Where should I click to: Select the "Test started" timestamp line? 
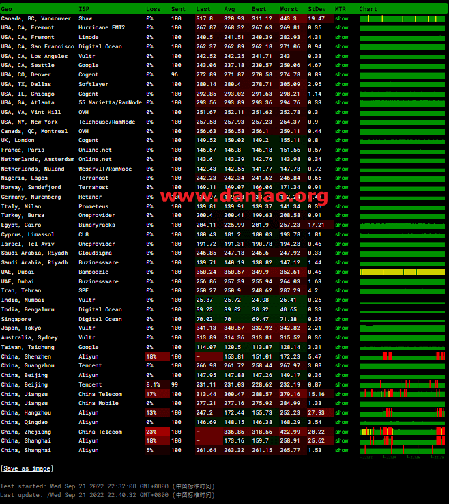pos(107,486)
